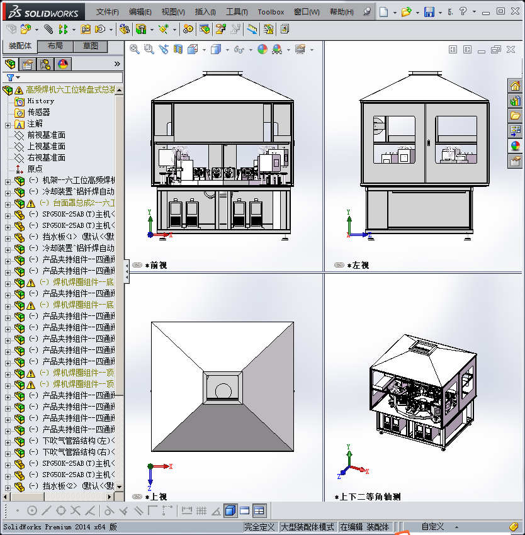This screenshot has width=525, height=535.
Task: Click the Edit Appearance color ball icon
Action: click(262, 49)
